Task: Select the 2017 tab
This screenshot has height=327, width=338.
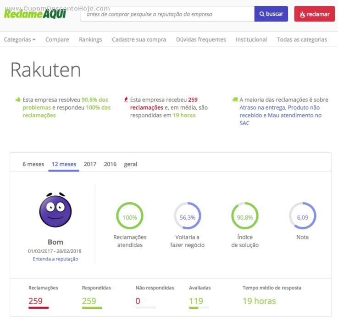Action: [90, 164]
